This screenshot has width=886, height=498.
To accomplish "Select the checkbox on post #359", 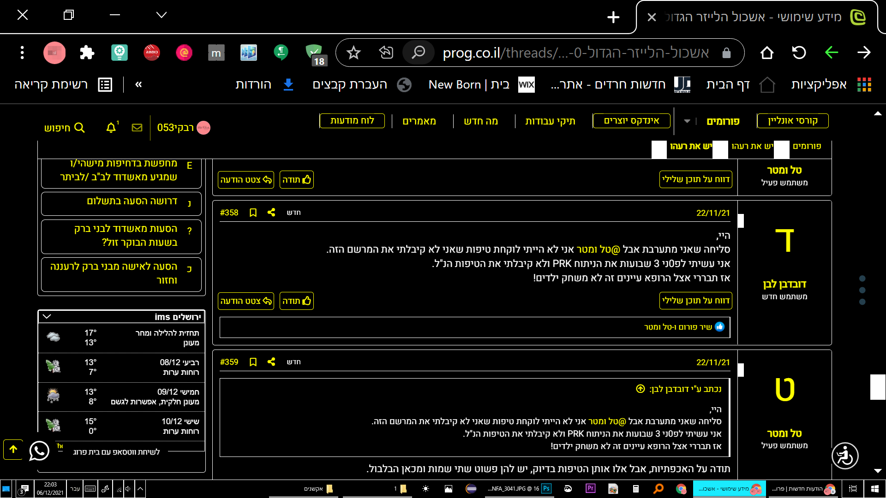I will [x=741, y=370].
